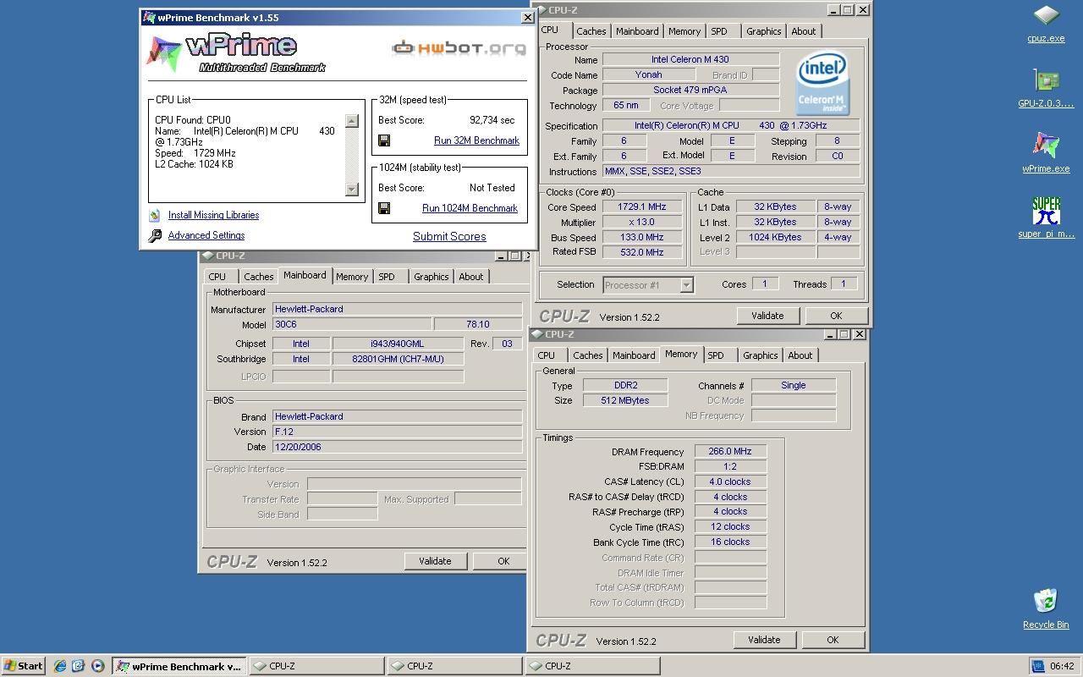Screen dimensions: 1083x677
Task: Click the i943/940GML chipset field
Action: (x=398, y=344)
